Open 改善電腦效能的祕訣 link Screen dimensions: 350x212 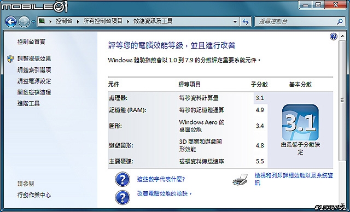pos(165,193)
